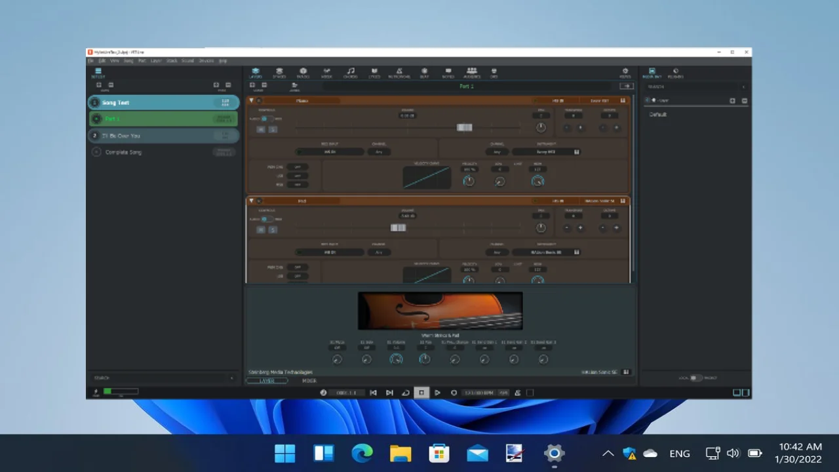The image size is (839, 472).
Task: Click the Piano layer pan knob
Action: [x=541, y=127]
